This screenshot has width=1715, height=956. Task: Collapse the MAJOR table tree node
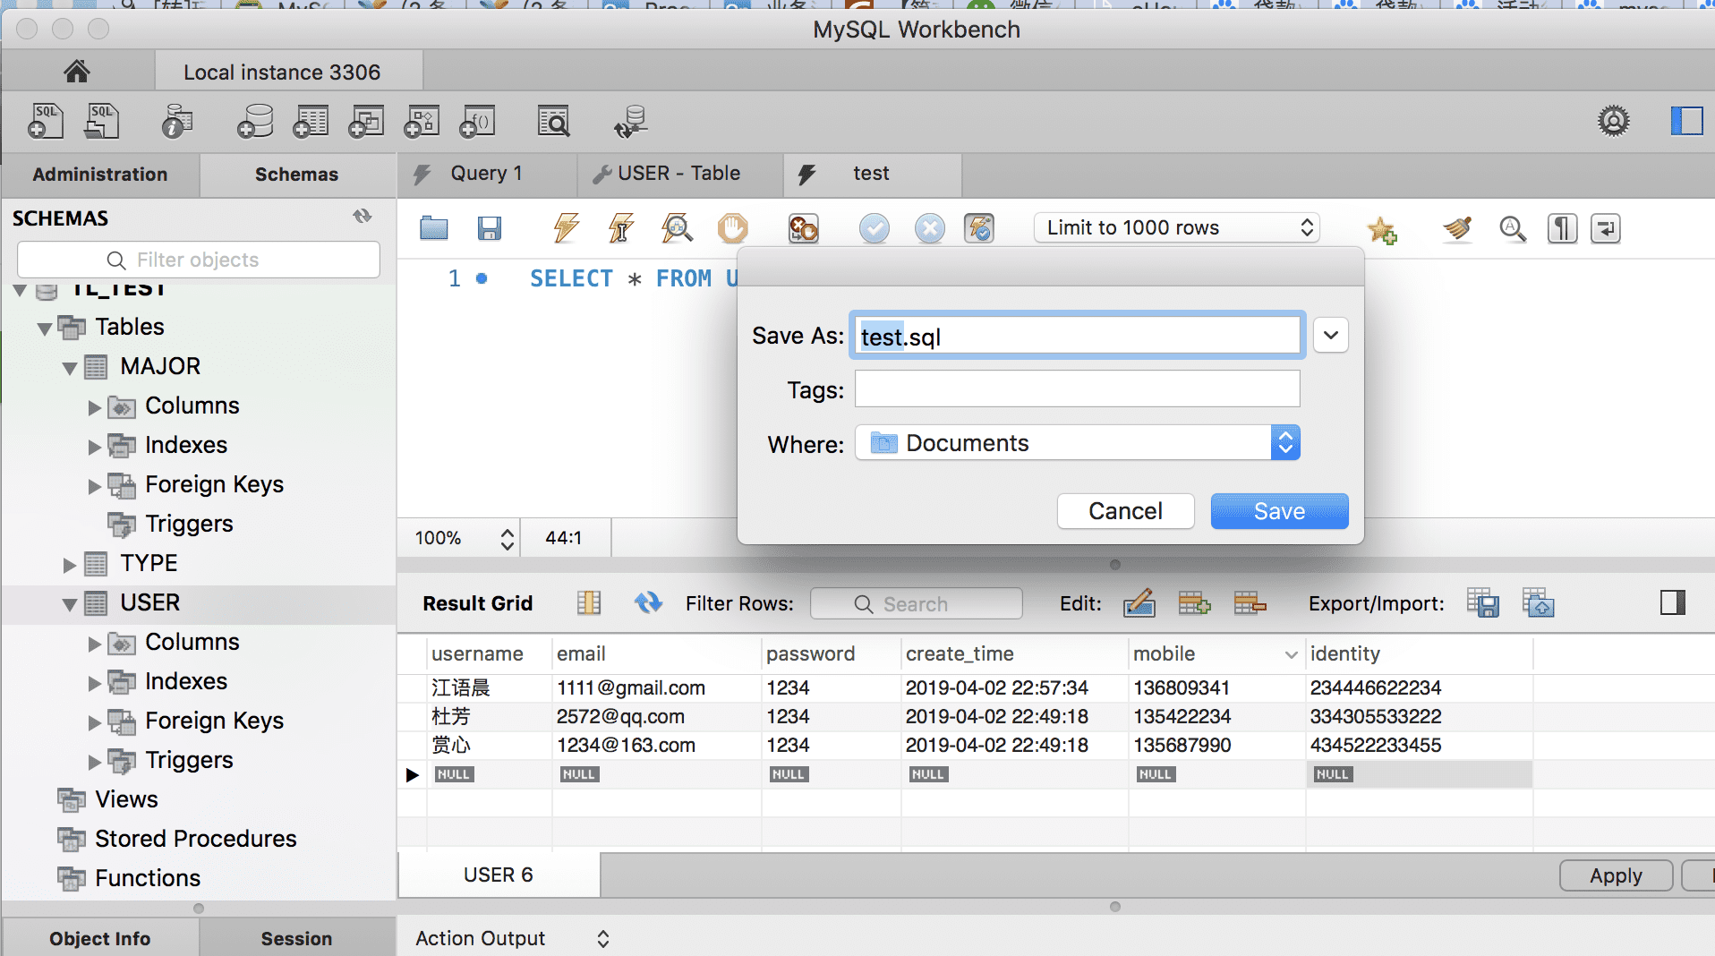click(70, 367)
